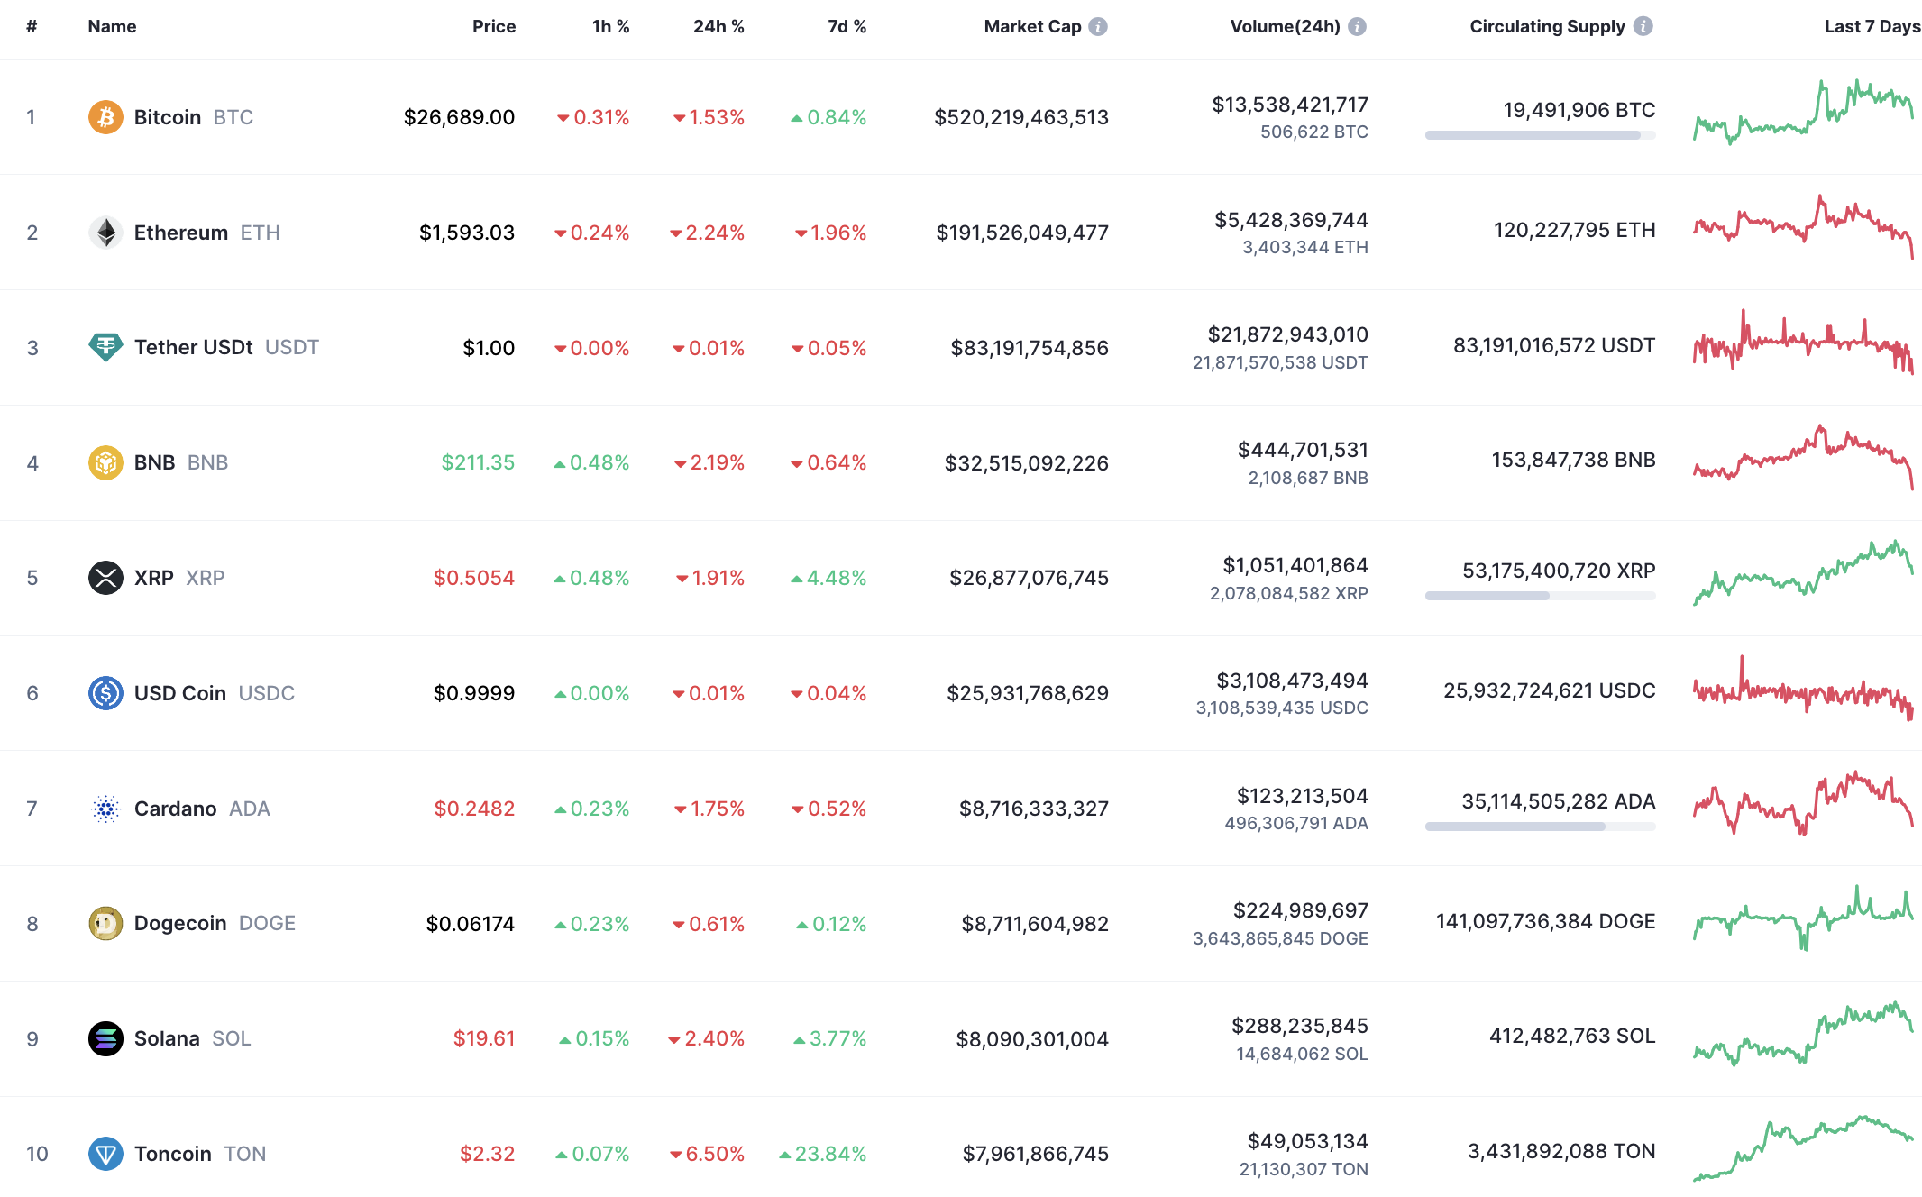
Task: Open the Dogecoin name link
Action: 180,923
